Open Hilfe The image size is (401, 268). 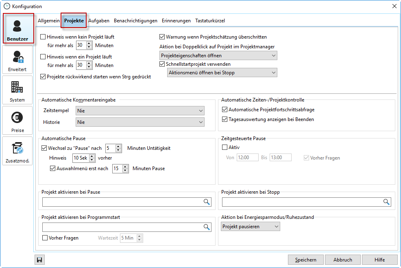(x=380, y=259)
